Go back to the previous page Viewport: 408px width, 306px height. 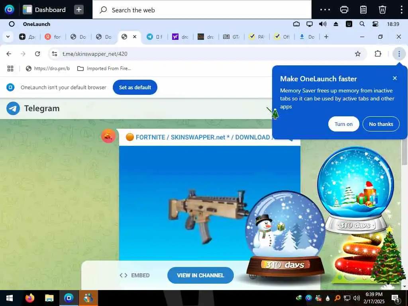coord(9,54)
